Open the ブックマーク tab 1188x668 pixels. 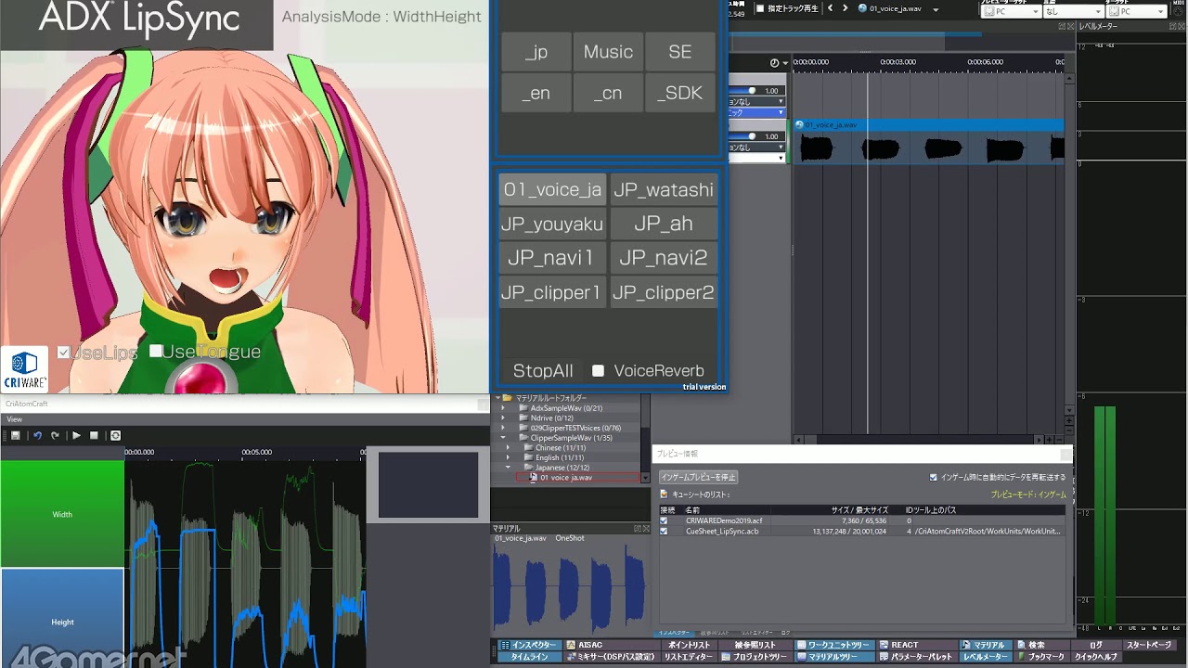[1040, 657]
